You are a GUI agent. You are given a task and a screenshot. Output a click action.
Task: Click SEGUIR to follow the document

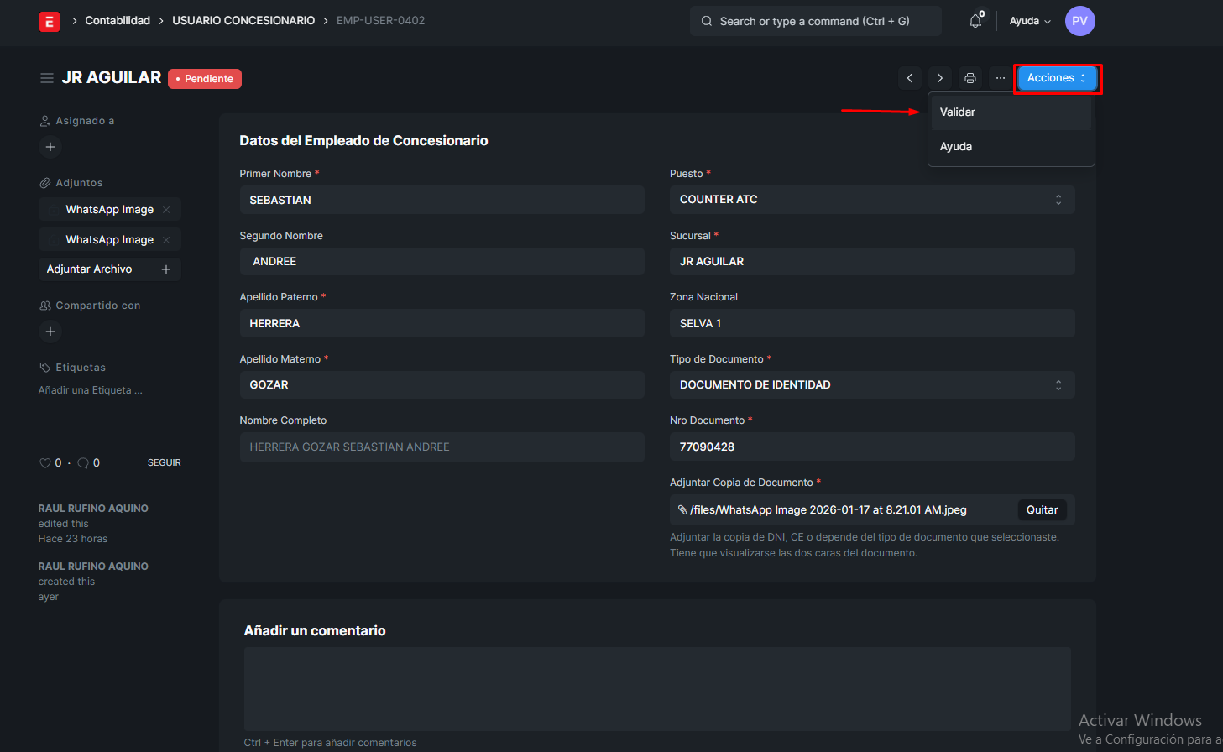164,463
